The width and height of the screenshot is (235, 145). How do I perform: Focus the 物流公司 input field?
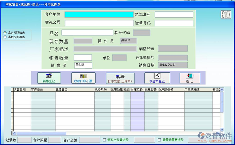[x=99, y=23]
